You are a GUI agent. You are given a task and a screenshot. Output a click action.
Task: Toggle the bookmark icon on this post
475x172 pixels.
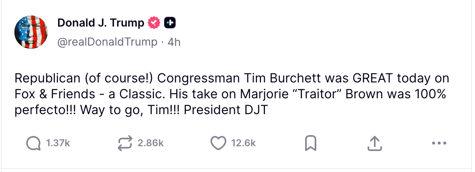click(x=310, y=143)
